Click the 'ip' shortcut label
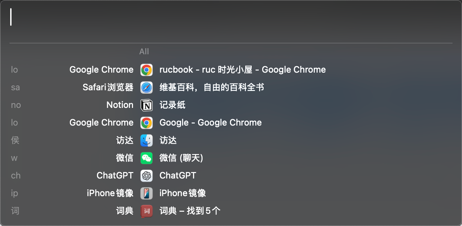 [14, 193]
